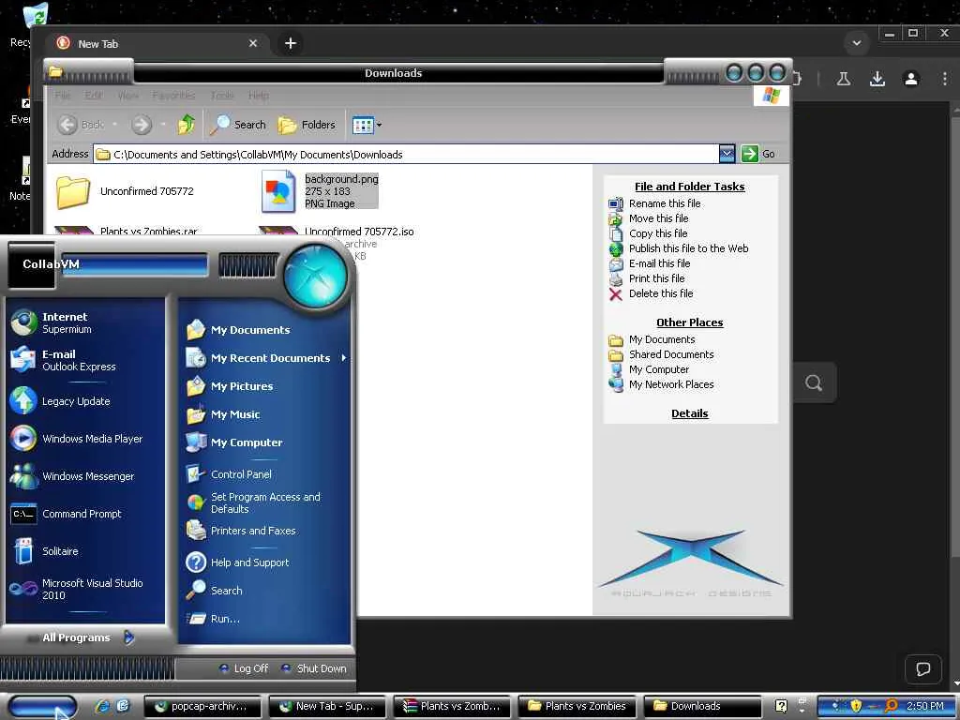
Task: Open Shared Documents in Other Places
Action: pyautogui.click(x=671, y=354)
